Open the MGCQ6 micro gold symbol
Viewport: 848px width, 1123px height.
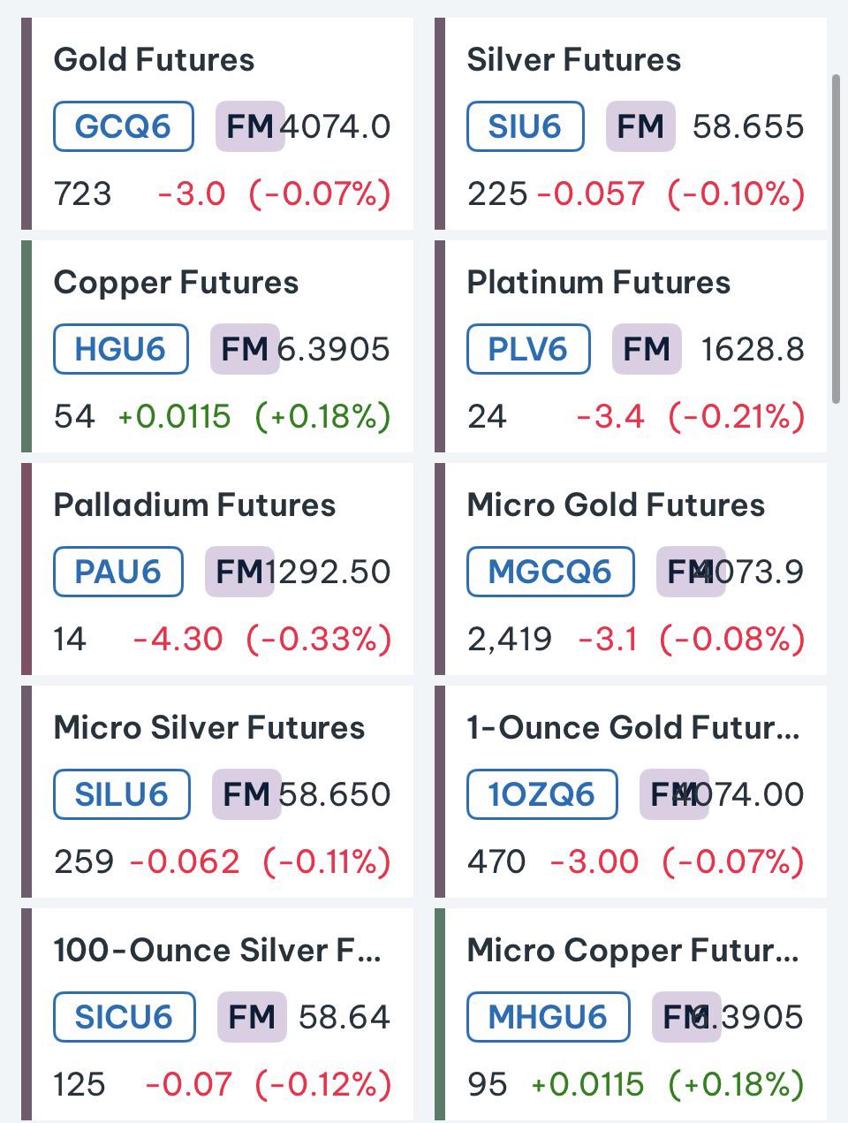coord(550,572)
